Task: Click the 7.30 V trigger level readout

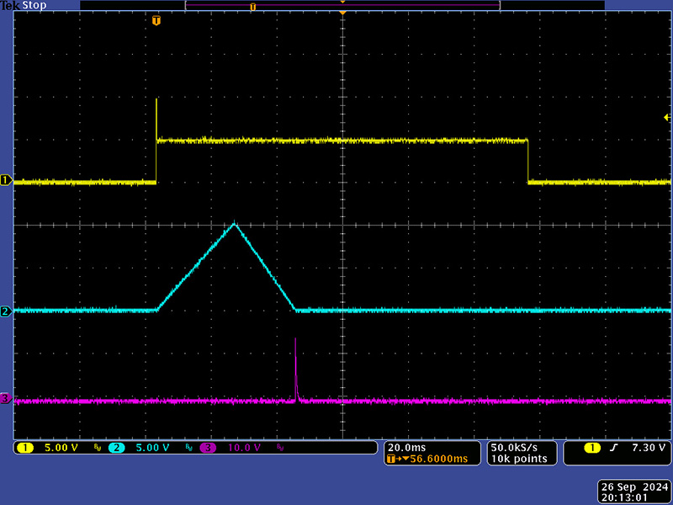Action: click(648, 448)
